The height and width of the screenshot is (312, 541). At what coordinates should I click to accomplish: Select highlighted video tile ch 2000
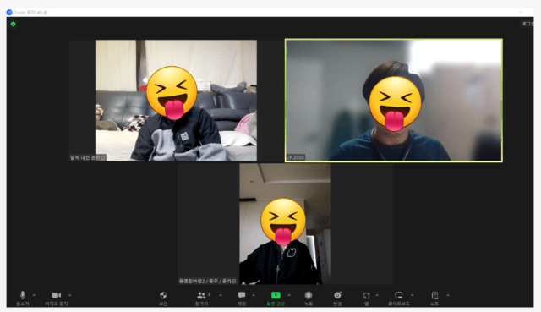[394, 100]
